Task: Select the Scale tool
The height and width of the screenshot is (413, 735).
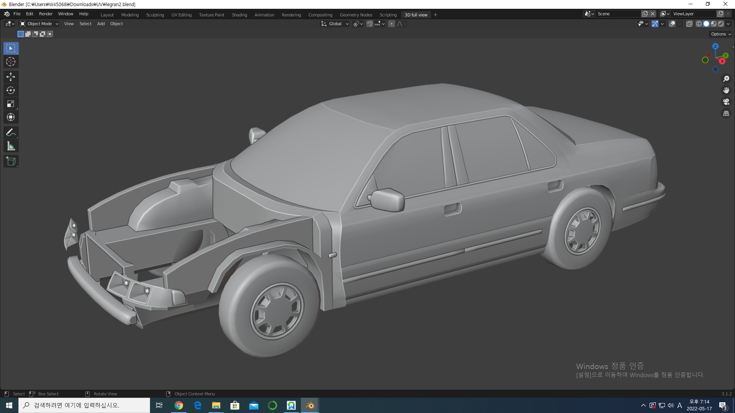Action: tap(11, 104)
